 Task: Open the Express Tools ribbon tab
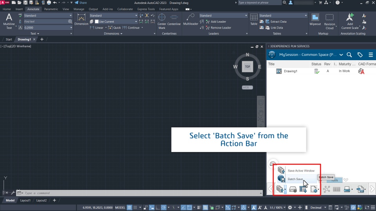click(146, 9)
